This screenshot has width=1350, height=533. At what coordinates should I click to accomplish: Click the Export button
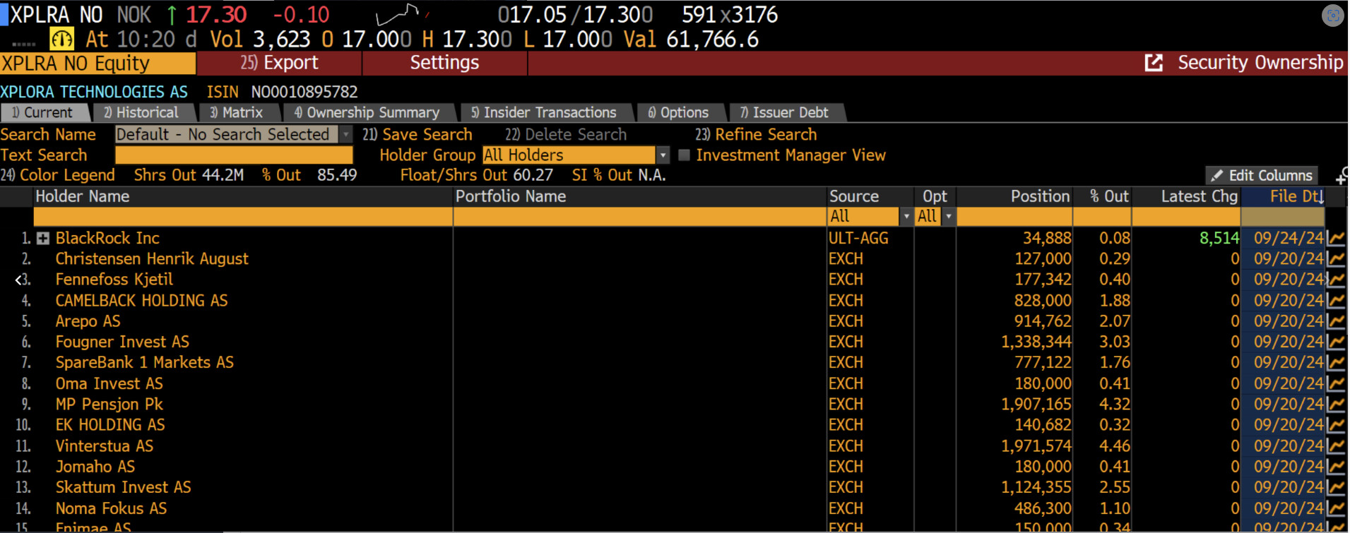(x=280, y=63)
